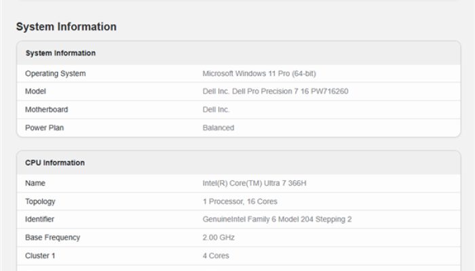Select the 1 Processor, 16 Cores value
The width and height of the screenshot is (475, 271).
coord(240,201)
